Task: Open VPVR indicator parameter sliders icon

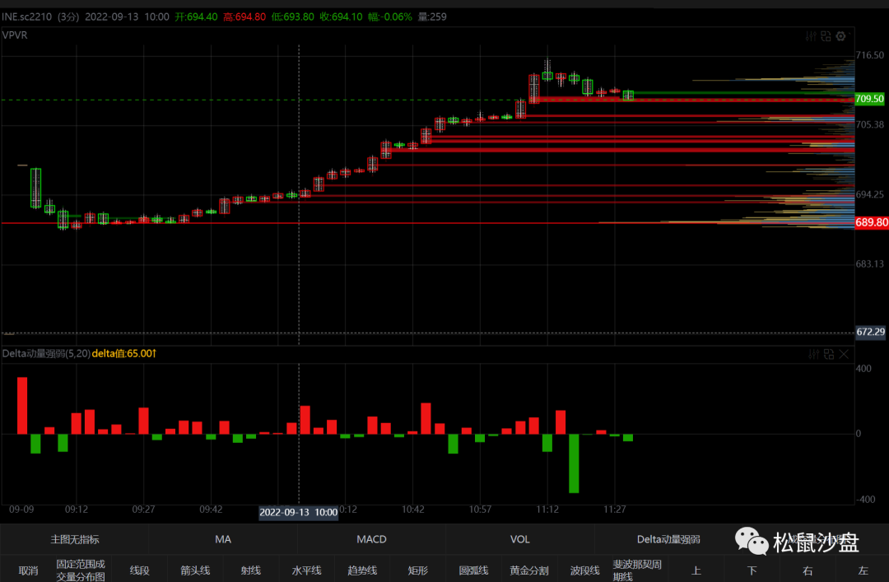Action: [811, 36]
